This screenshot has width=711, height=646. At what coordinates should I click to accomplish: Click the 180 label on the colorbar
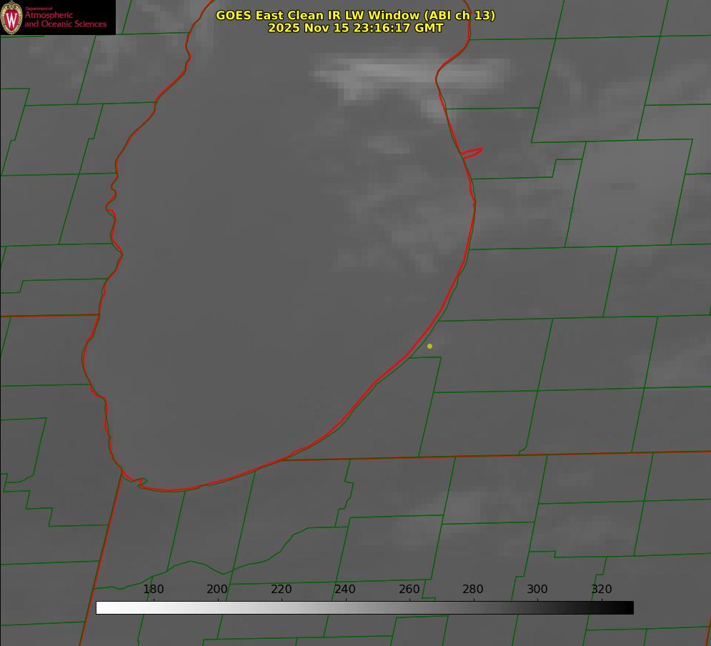[x=153, y=589]
